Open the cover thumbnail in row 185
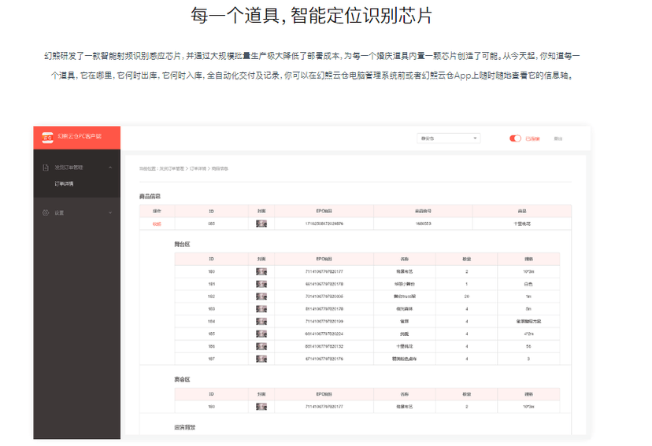 point(261,334)
